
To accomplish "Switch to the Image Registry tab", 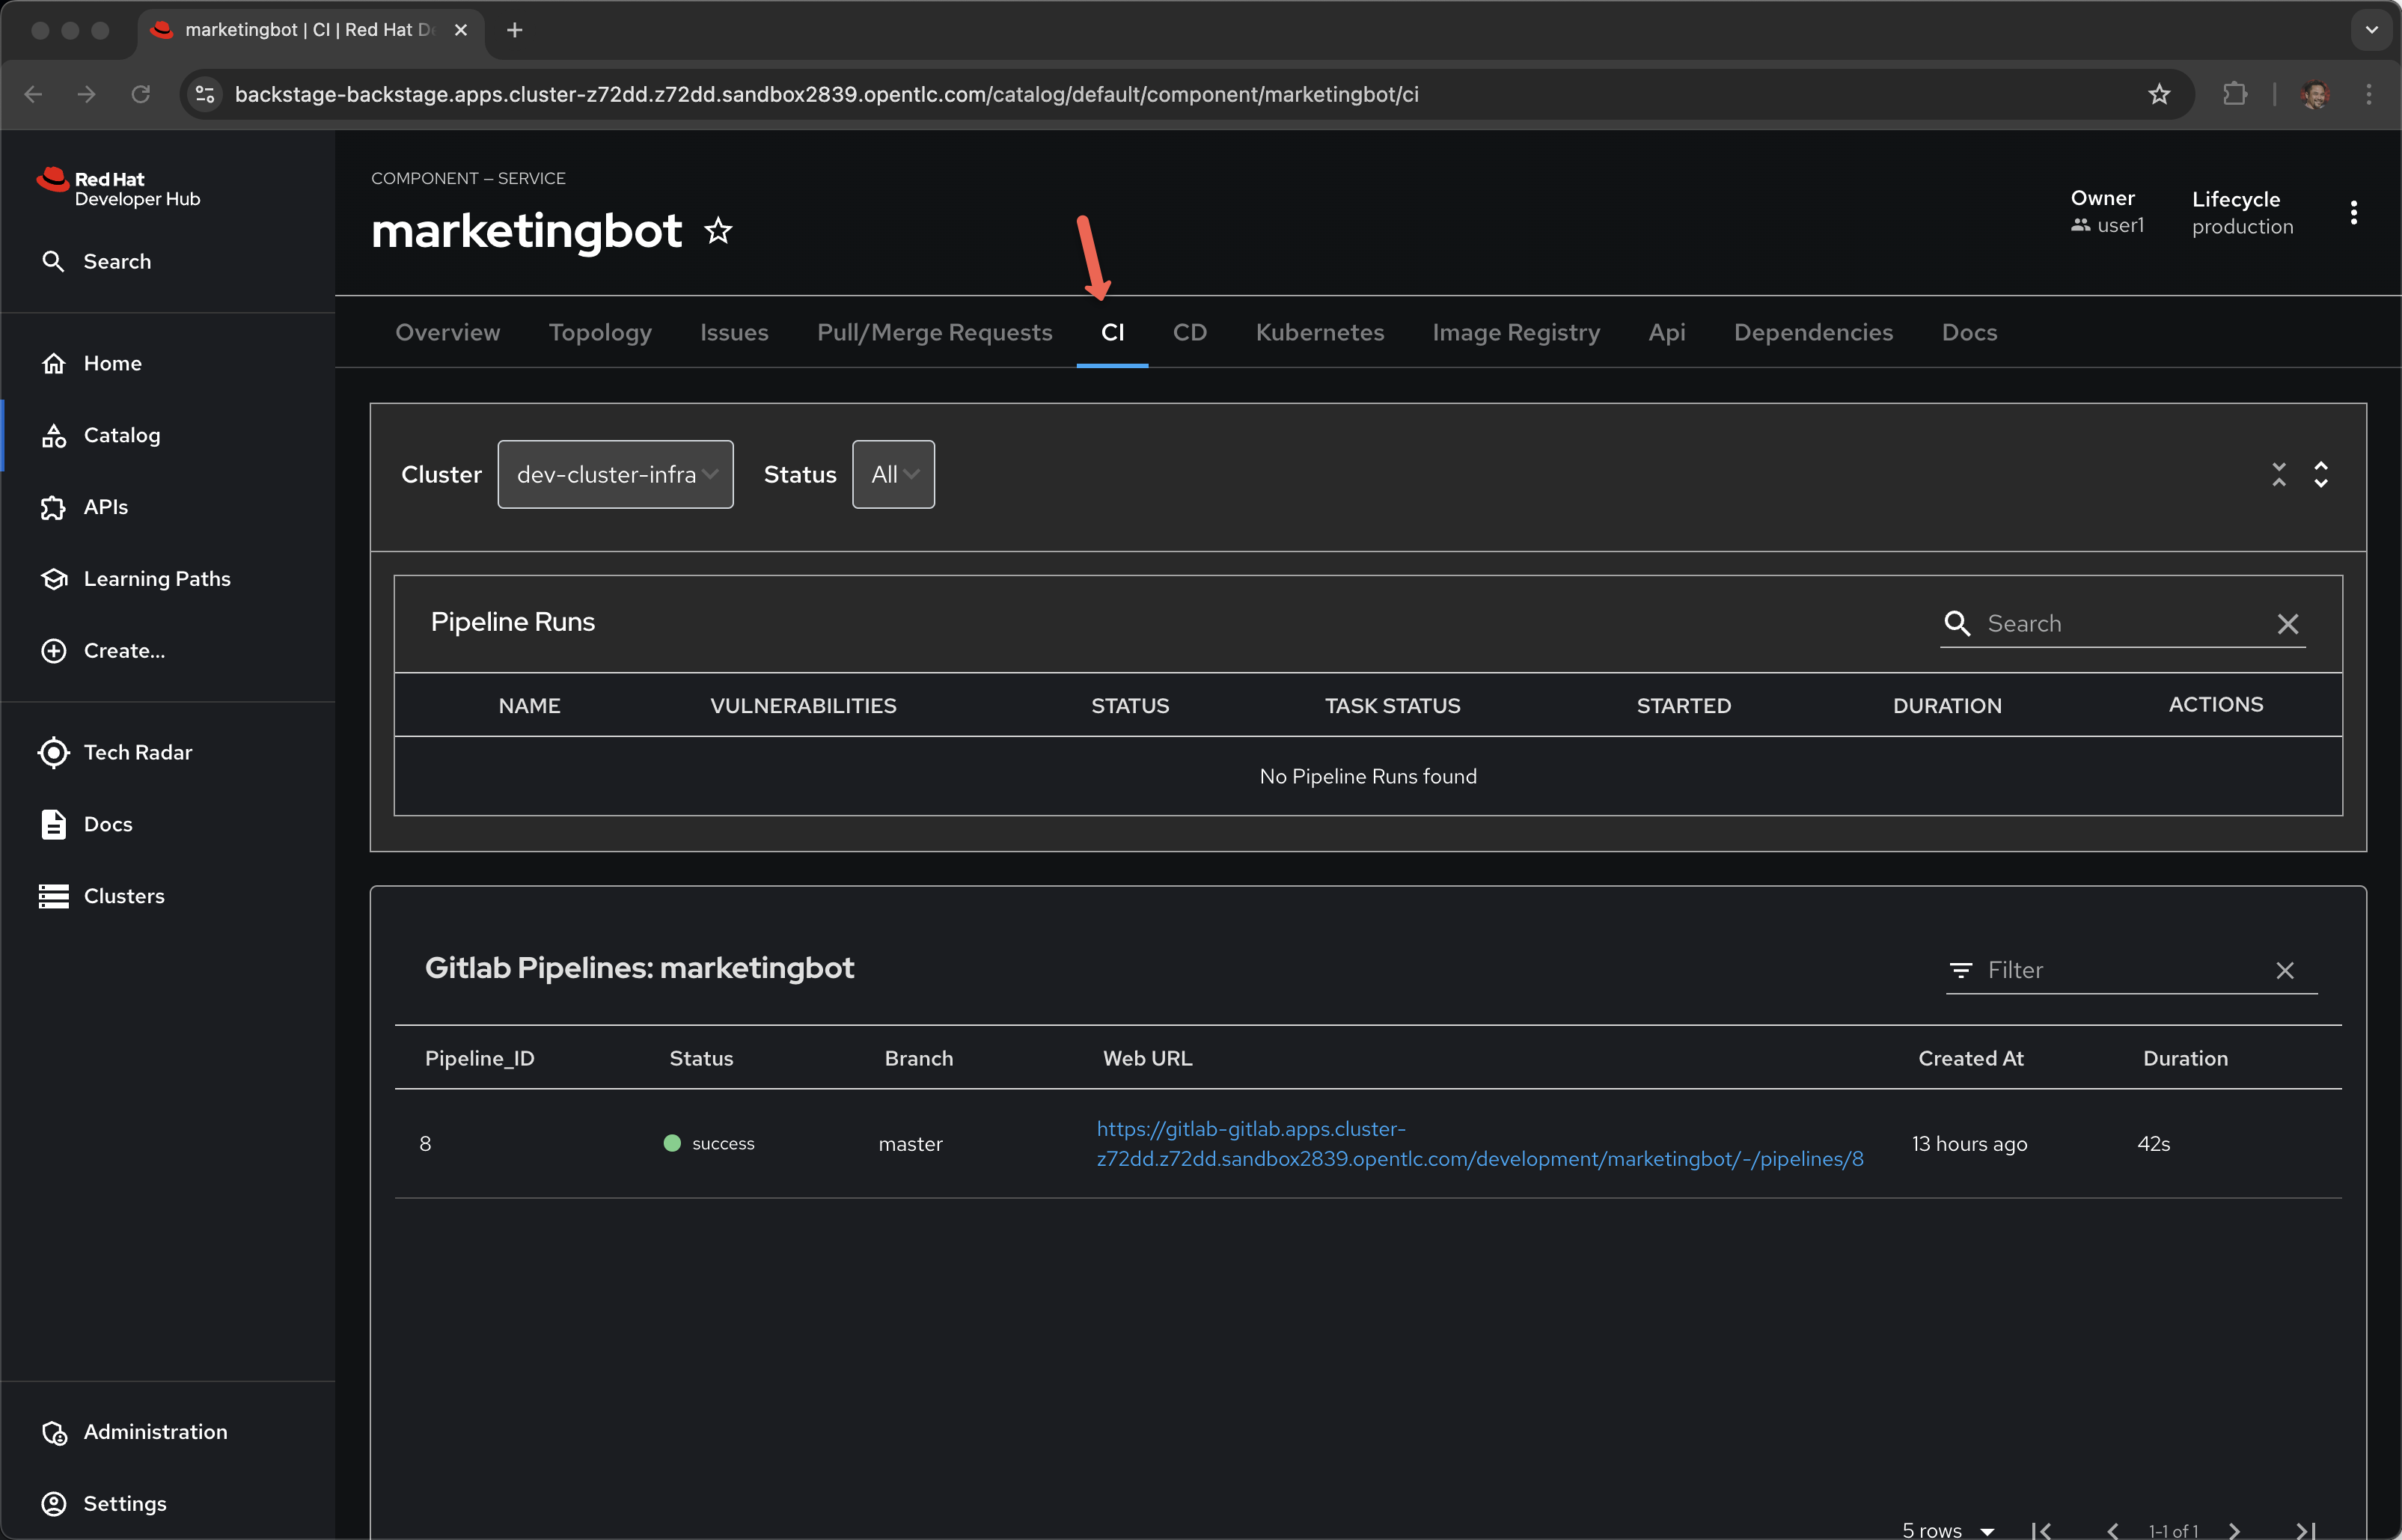I will [x=1515, y=332].
